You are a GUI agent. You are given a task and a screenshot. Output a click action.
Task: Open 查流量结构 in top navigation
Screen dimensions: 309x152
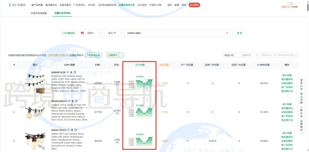pos(51,5)
